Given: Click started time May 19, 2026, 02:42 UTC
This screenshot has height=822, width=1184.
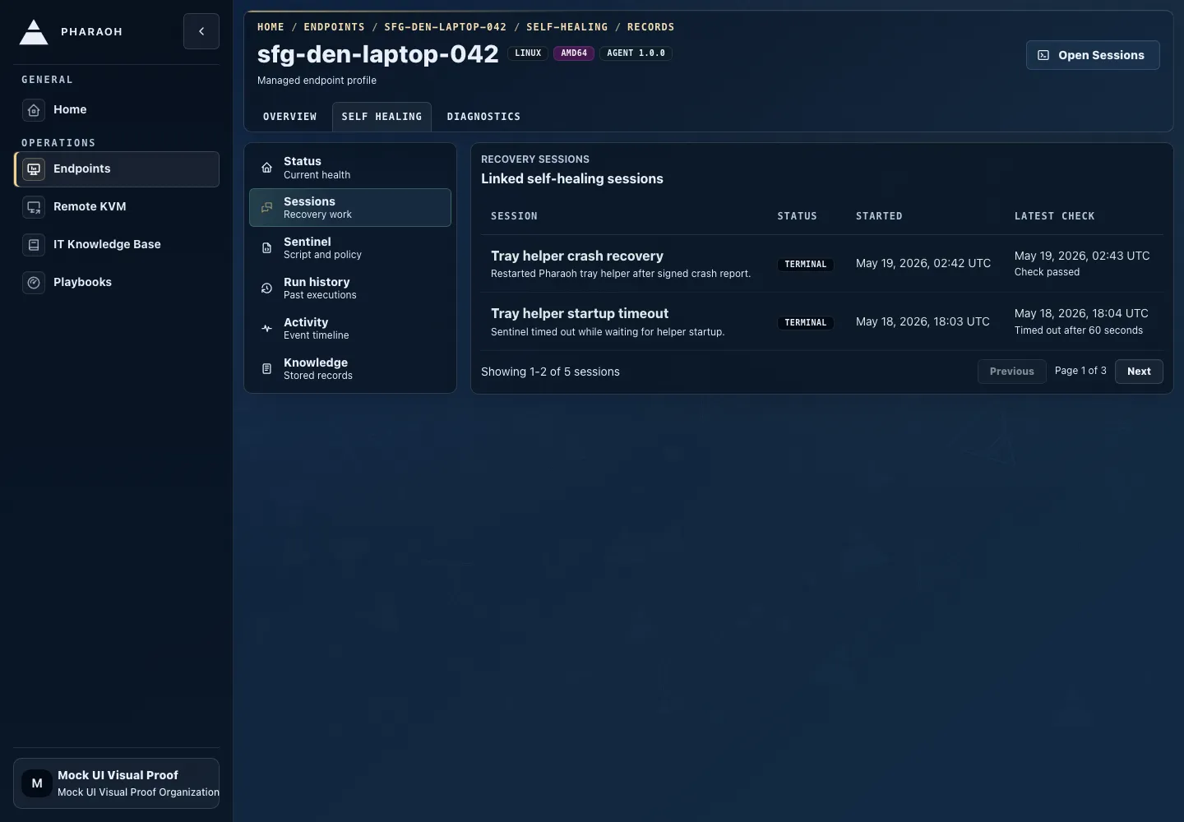Looking at the screenshot, I should point(923,263).
